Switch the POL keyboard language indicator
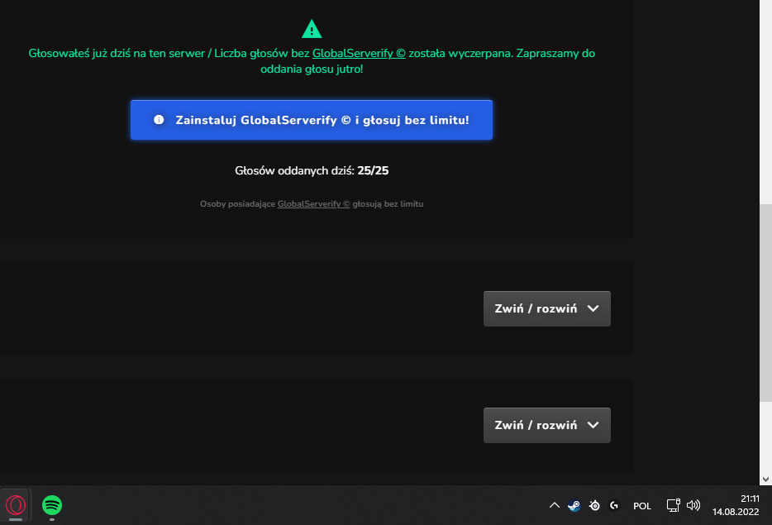Viewport: 772px width, 525px height. (x=642, y=506)
